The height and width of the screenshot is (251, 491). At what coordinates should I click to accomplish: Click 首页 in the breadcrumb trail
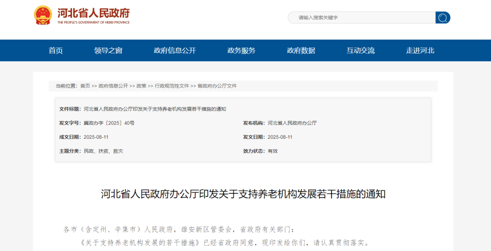85,86
